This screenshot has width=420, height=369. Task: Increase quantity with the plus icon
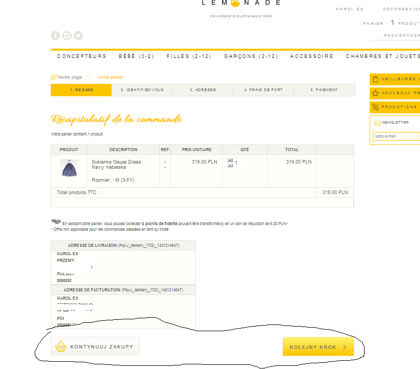230,160
